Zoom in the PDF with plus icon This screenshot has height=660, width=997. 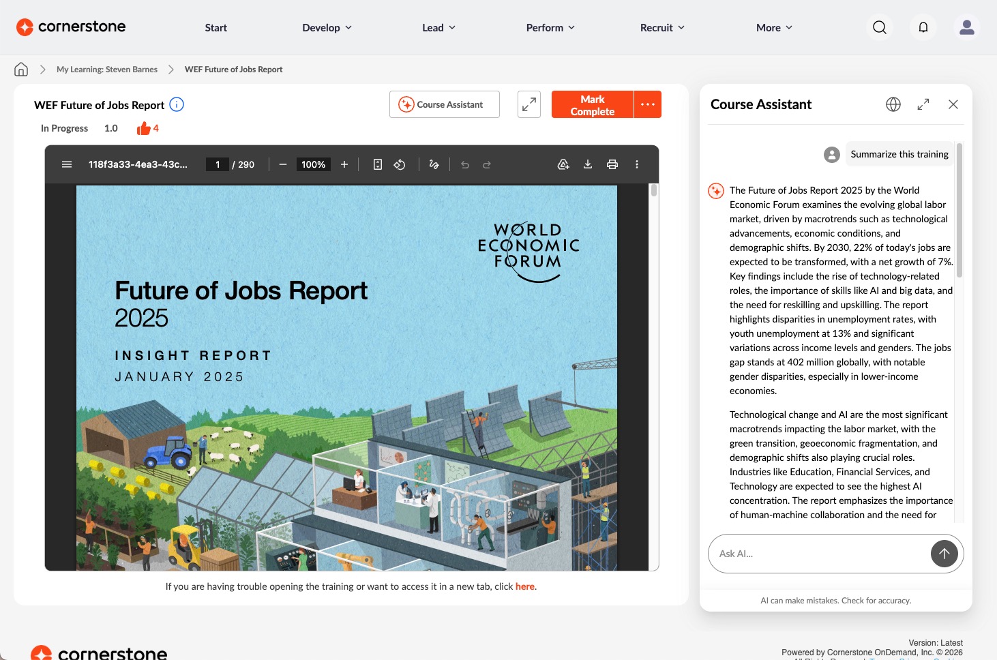[x=344, y=164]
